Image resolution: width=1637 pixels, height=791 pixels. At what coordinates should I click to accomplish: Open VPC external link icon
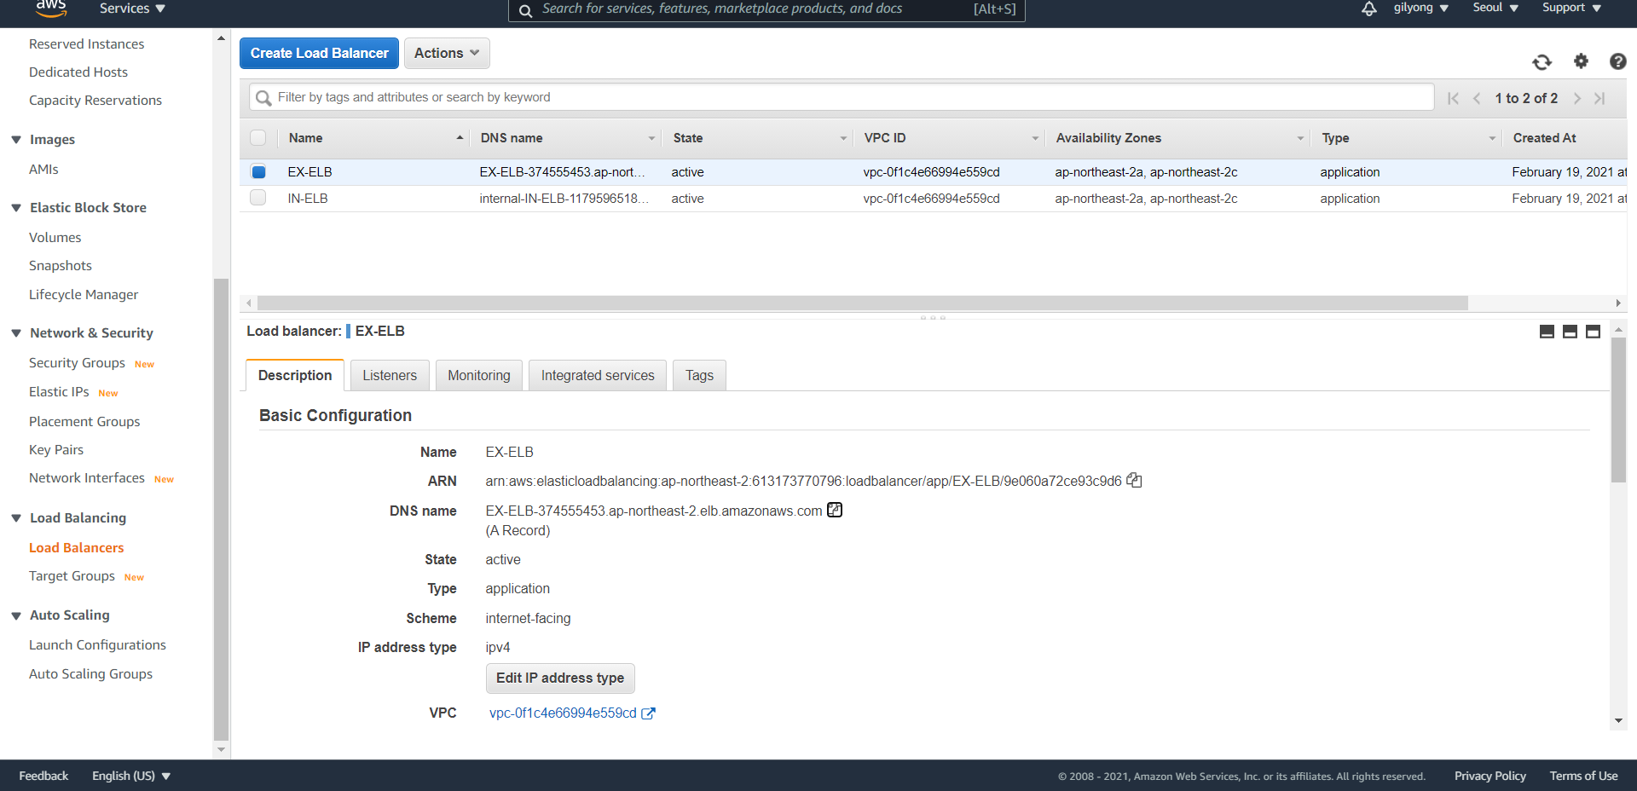648,713
